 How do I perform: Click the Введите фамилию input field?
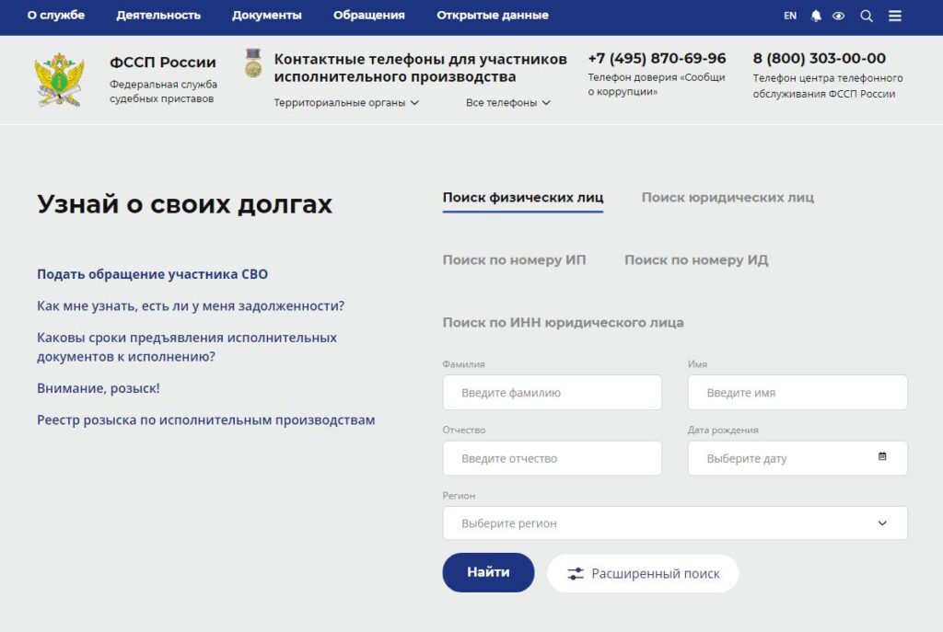[552, 393]
